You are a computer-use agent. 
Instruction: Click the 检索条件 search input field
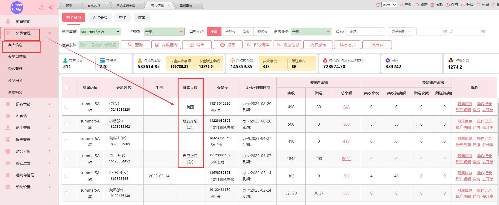(x=99, y=45)
